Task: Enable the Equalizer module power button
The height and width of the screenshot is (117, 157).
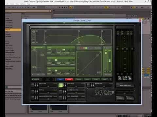Action: (x=33, y=85)
